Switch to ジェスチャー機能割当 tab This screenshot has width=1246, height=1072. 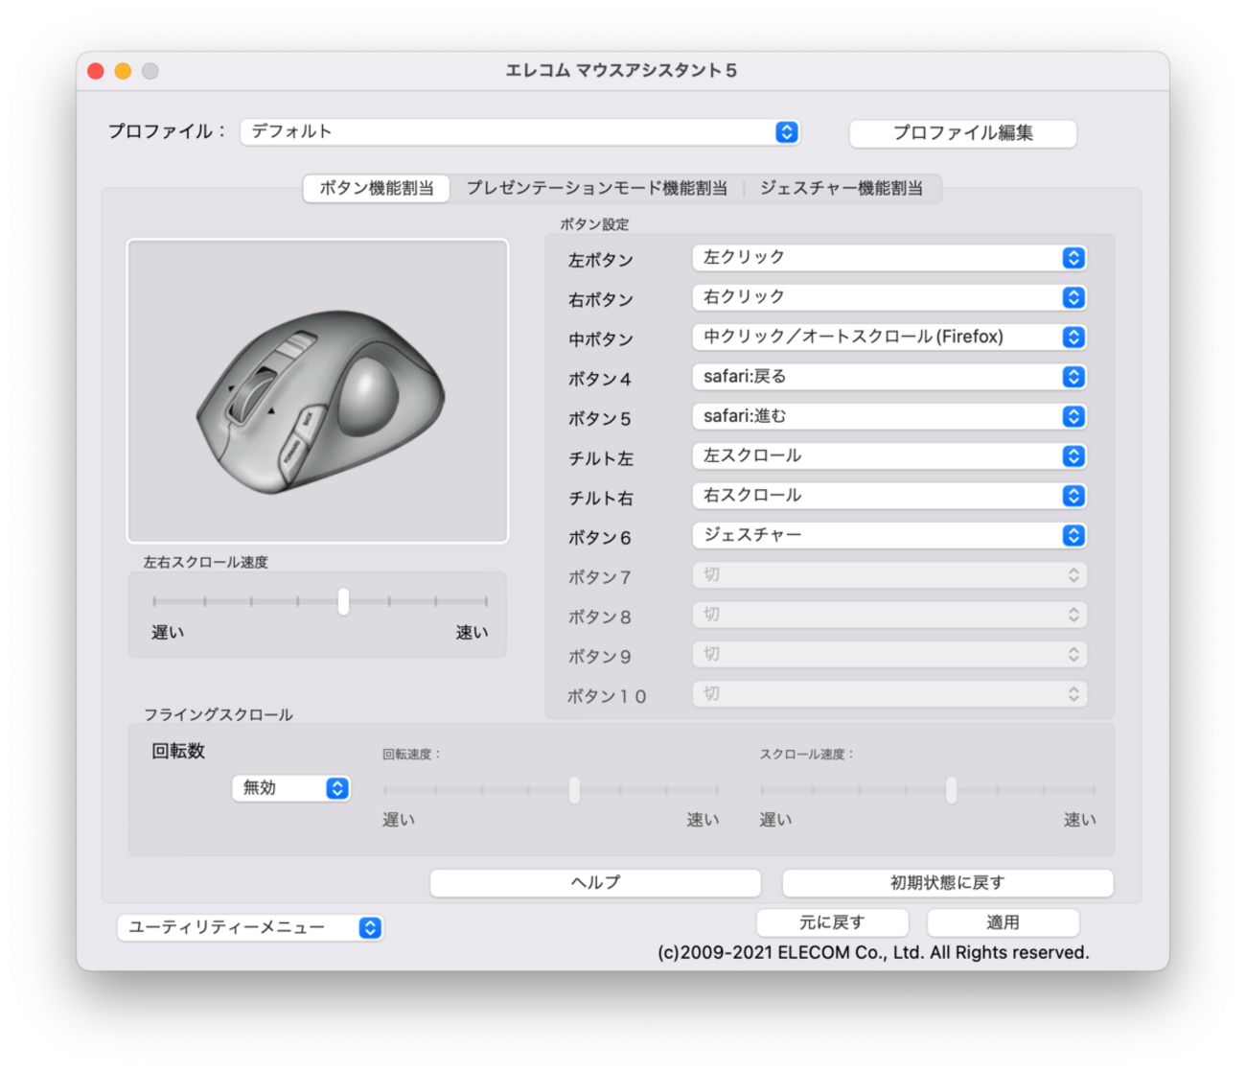(x=841, y=188)
